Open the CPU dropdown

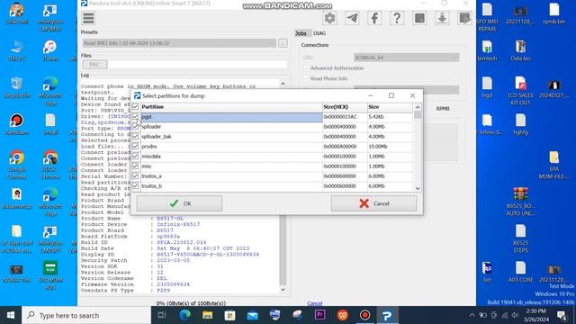pos(406,58)
